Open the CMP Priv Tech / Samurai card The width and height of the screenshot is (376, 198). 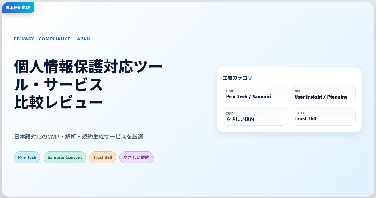[255, 94]
